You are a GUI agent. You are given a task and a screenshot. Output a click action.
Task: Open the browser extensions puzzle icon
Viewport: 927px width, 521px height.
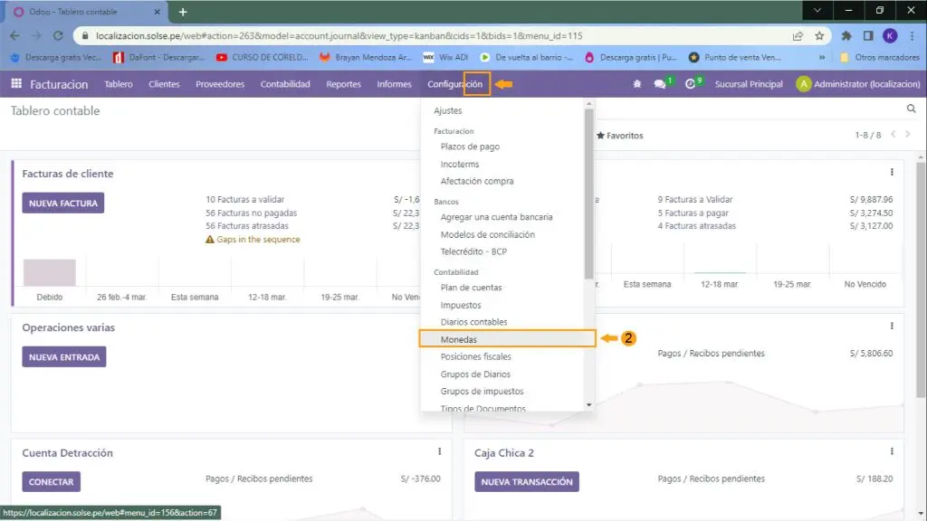[x=846, y=36]
